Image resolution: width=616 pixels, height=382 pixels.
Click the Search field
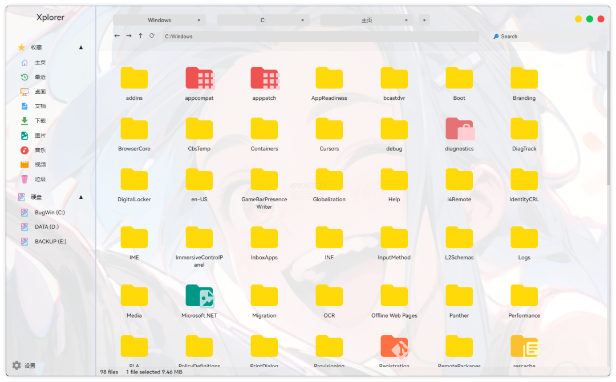(x=542, y=36)
